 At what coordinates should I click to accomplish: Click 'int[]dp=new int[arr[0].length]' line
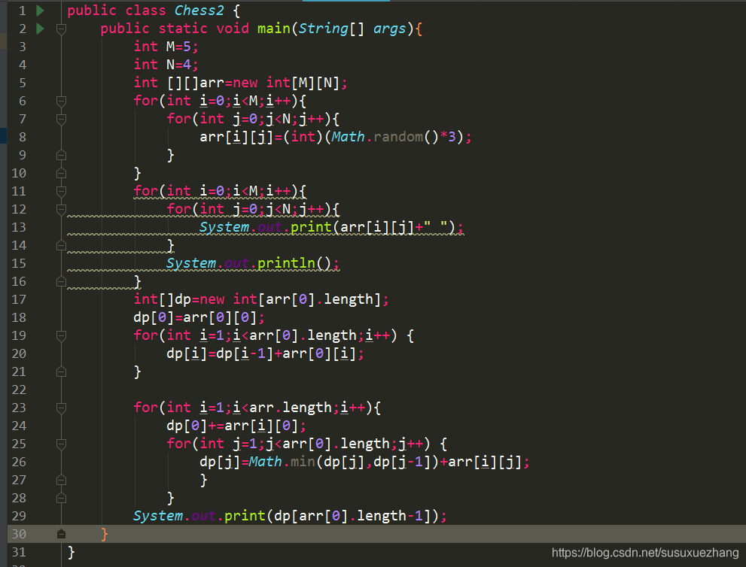pos(261,299)
